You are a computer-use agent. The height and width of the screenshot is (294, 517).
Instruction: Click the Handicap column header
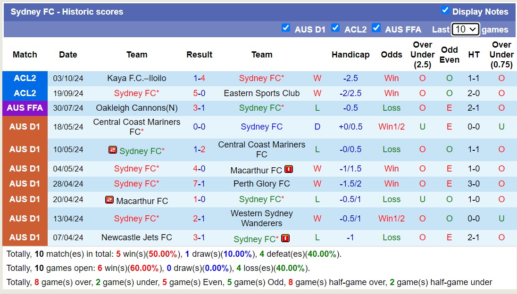pos(350,55)
